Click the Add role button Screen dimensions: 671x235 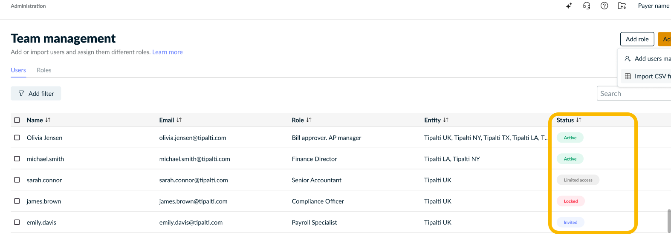(x=637, y=39)
